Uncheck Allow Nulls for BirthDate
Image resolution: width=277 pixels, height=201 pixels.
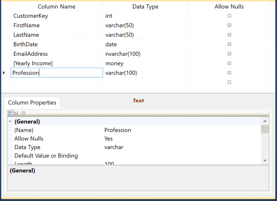pyautogui.click(x=229, y=44)
